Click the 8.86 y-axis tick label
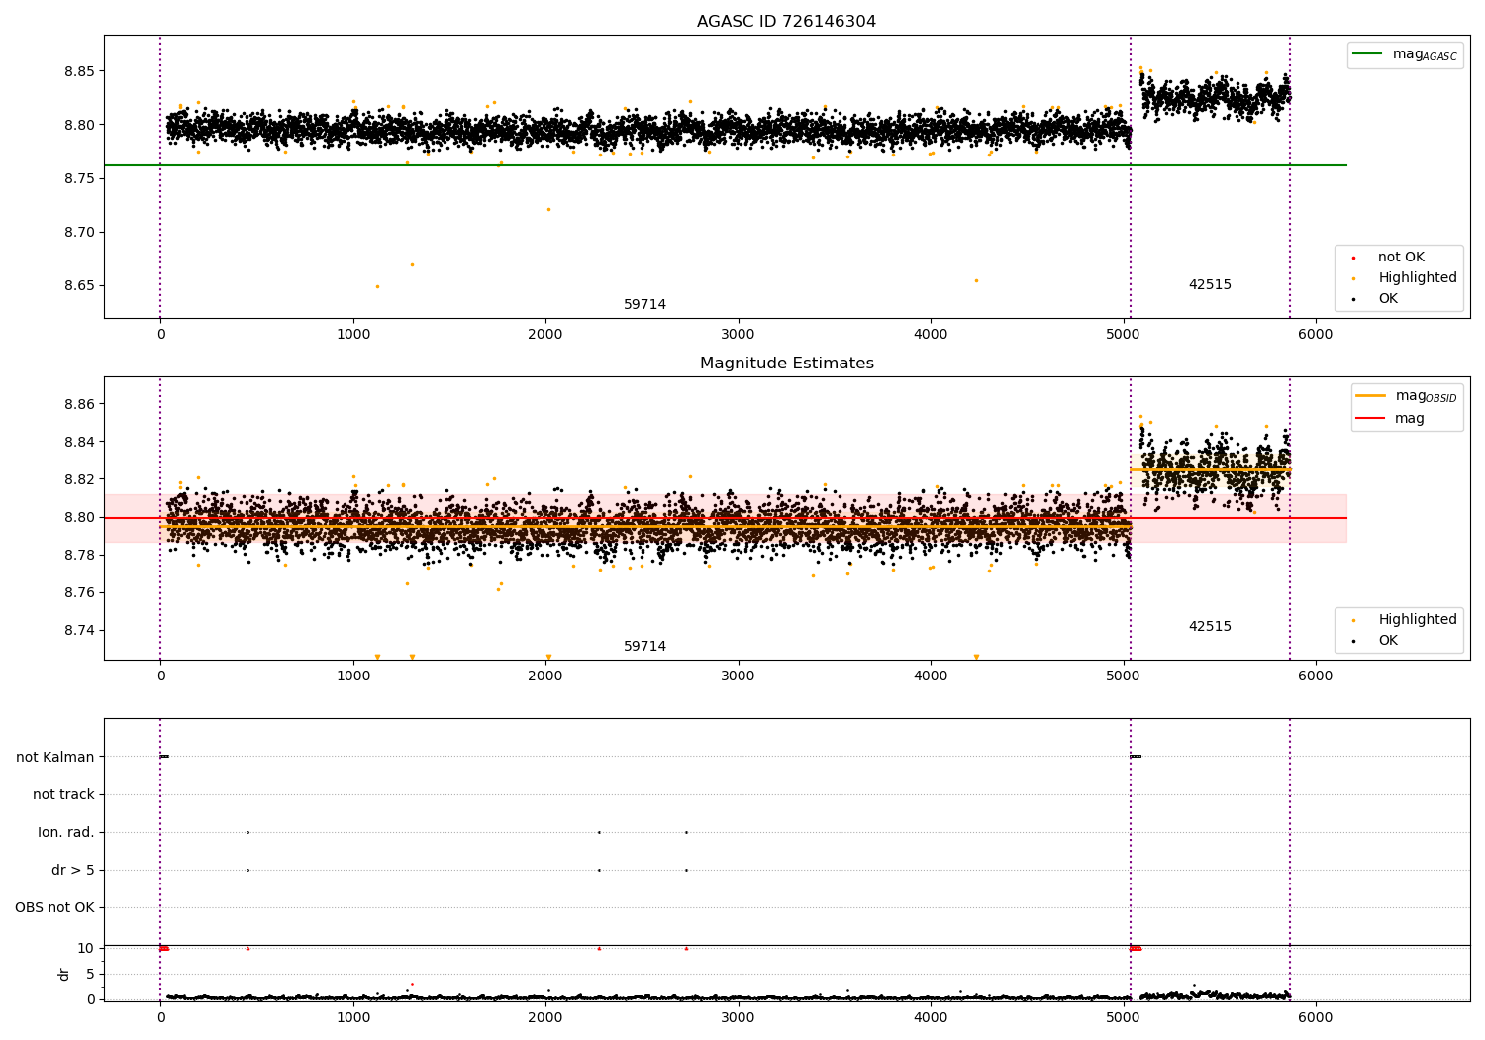The image size is (1485, 1040). click(80, 404)
